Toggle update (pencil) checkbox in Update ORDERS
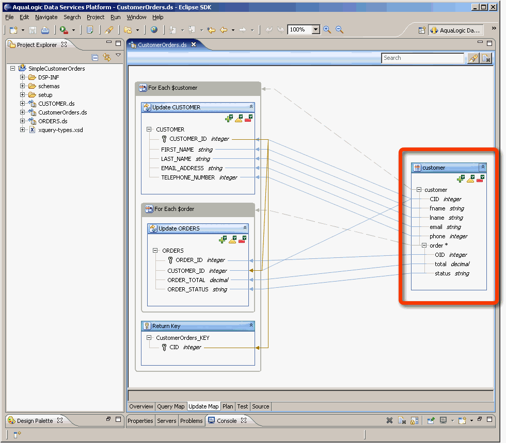506x443 pixels. 233,240
